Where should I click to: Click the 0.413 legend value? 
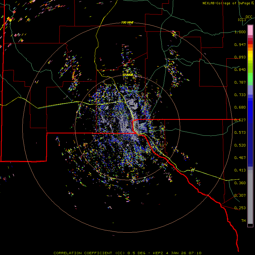(x=240, y=170)
